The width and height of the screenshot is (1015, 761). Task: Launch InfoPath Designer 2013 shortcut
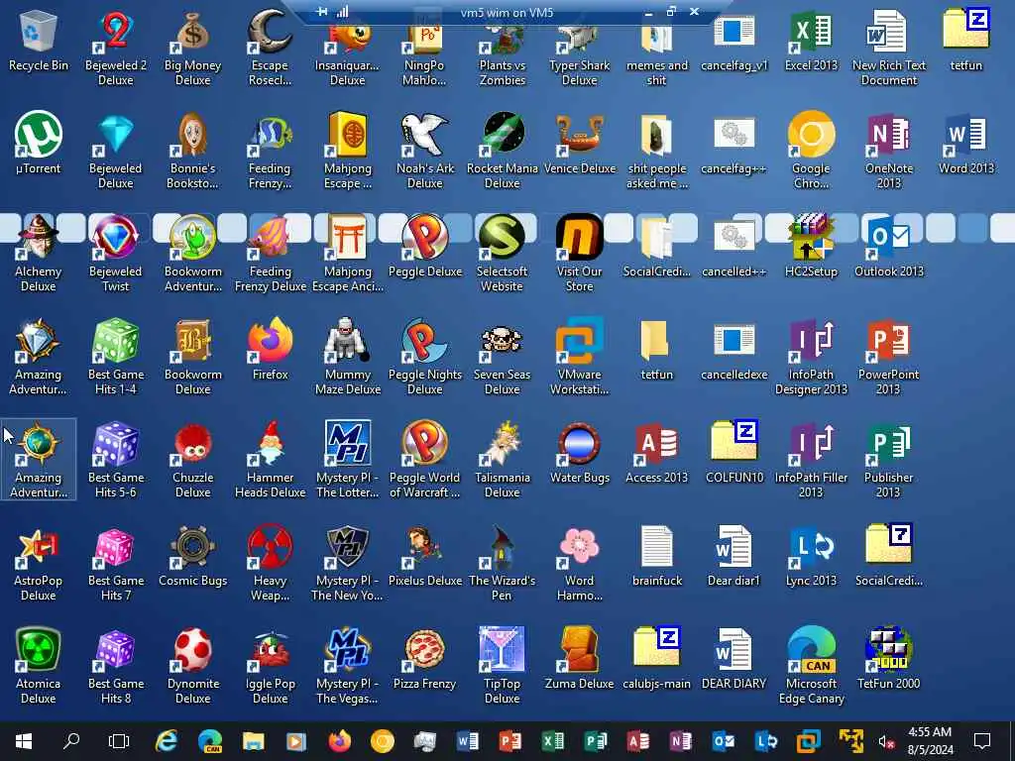[x=811, y=357]
